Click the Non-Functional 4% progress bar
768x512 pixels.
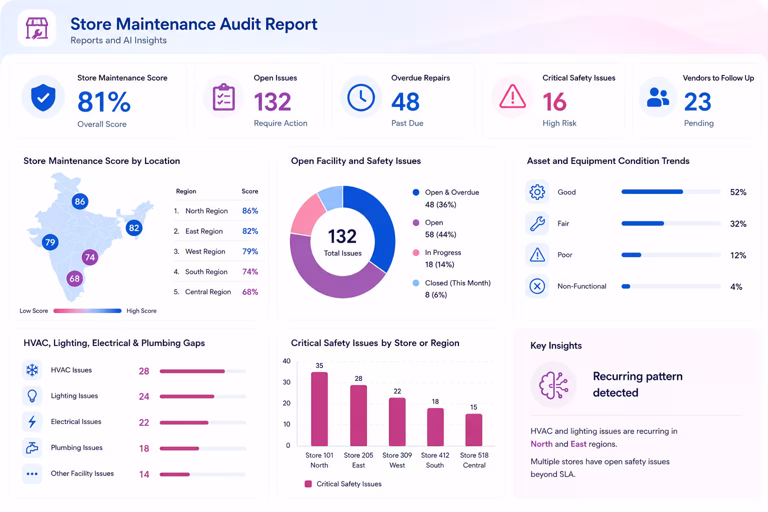[x=671, y=286]
